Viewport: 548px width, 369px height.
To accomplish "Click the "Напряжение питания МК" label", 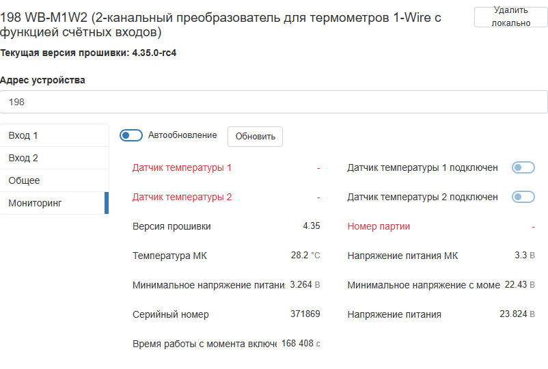I will click(x=402, y=256).
